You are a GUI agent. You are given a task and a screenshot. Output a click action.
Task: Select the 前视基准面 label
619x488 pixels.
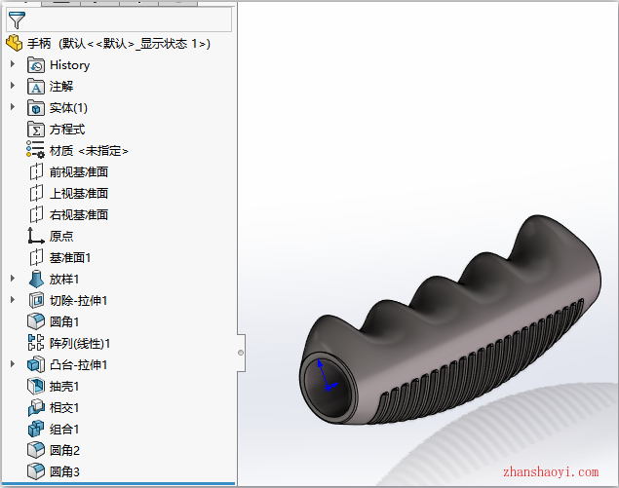(x=79, y=172)
